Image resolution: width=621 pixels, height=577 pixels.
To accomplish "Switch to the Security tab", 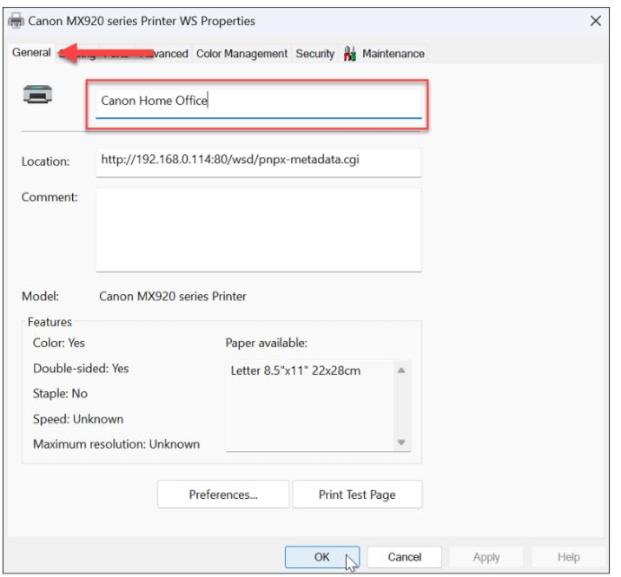I will [315, 54].
